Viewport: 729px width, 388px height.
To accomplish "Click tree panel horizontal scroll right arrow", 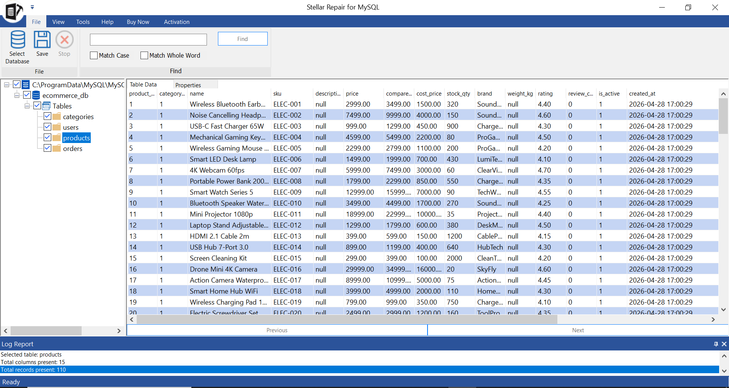I will [x=119, y=331].
